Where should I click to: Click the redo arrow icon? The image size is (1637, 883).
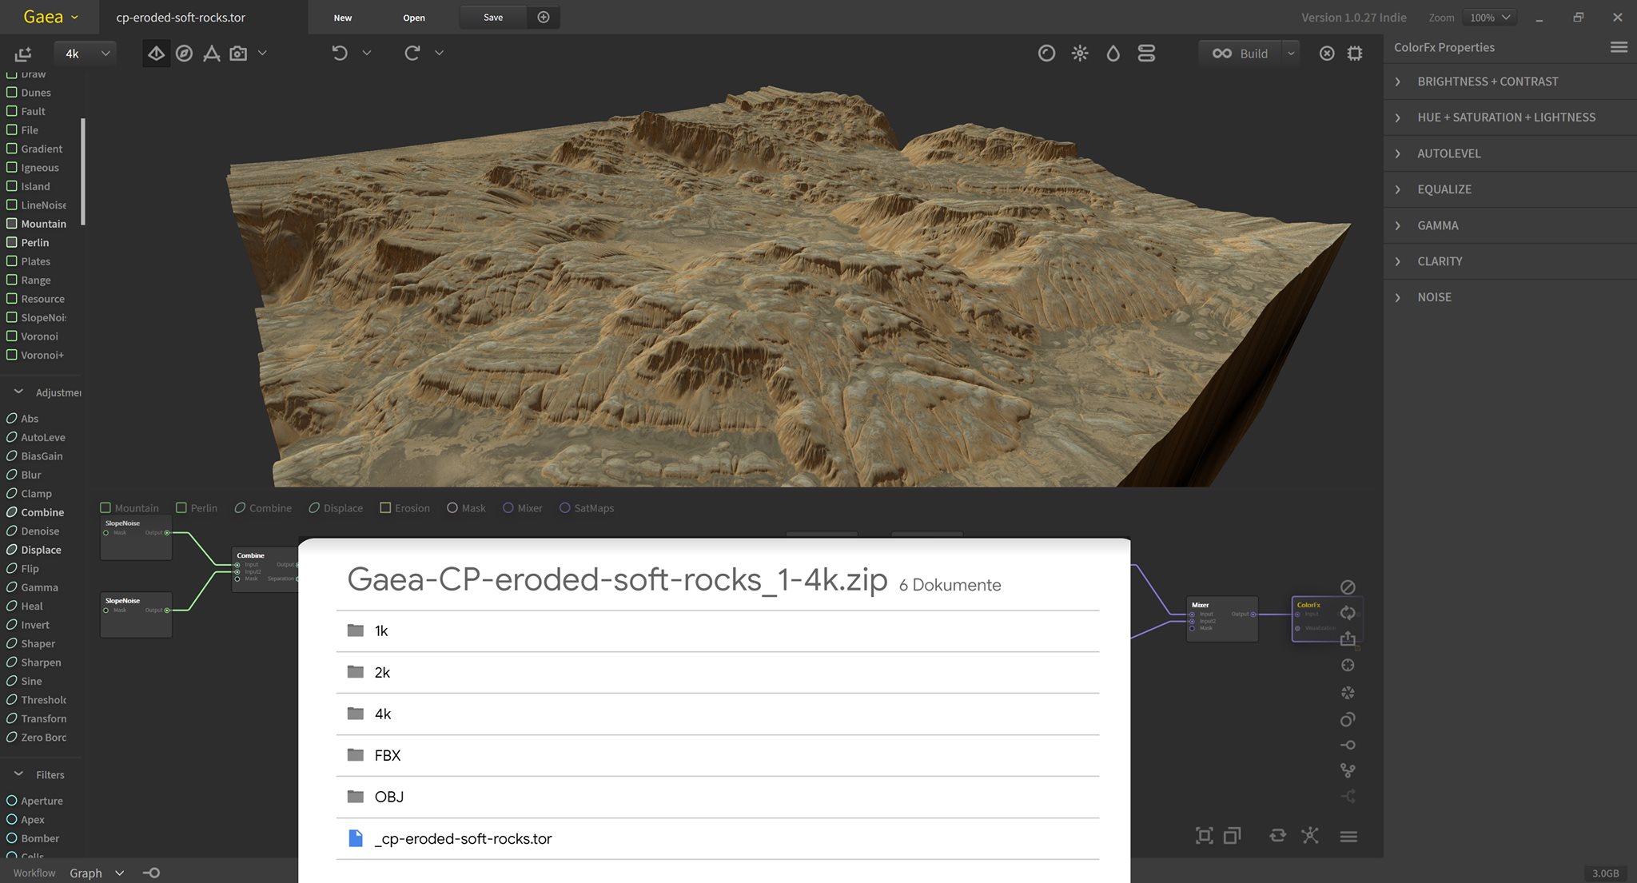click(412, 54)
